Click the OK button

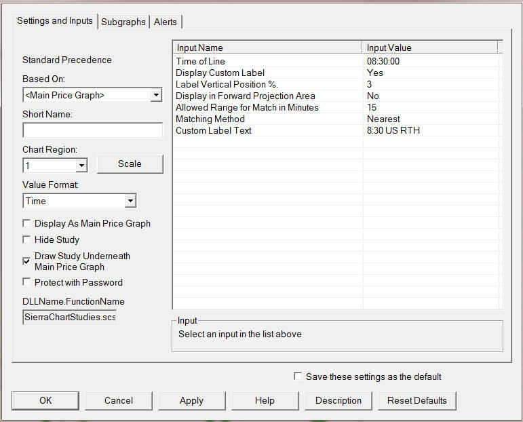[x=45, y=400]
